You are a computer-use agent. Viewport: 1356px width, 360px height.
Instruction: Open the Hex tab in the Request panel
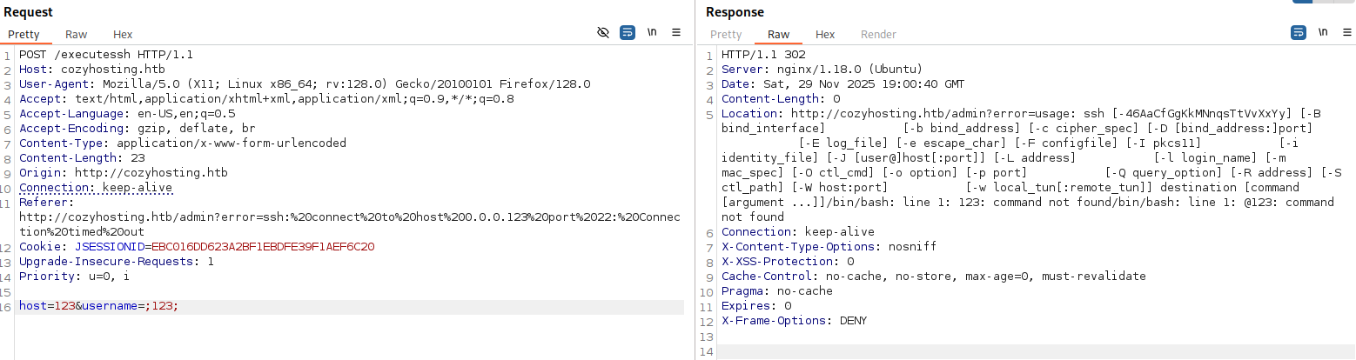tap(123, 35)
